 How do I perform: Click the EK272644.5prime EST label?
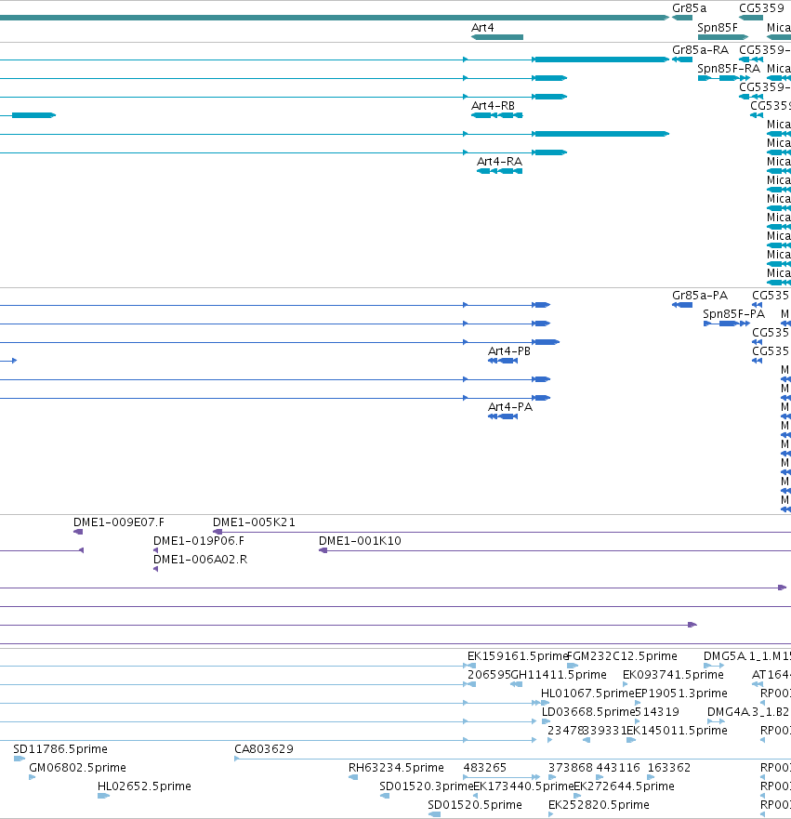[x=624, y=786]
